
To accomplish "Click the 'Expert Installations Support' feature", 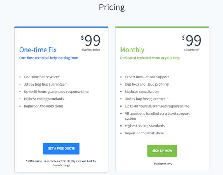I will 147,77.
